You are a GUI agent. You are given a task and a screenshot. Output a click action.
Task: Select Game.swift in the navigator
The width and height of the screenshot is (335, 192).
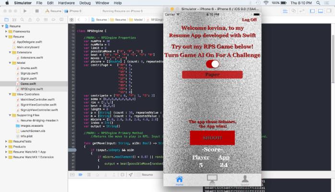tap(28, 84)
